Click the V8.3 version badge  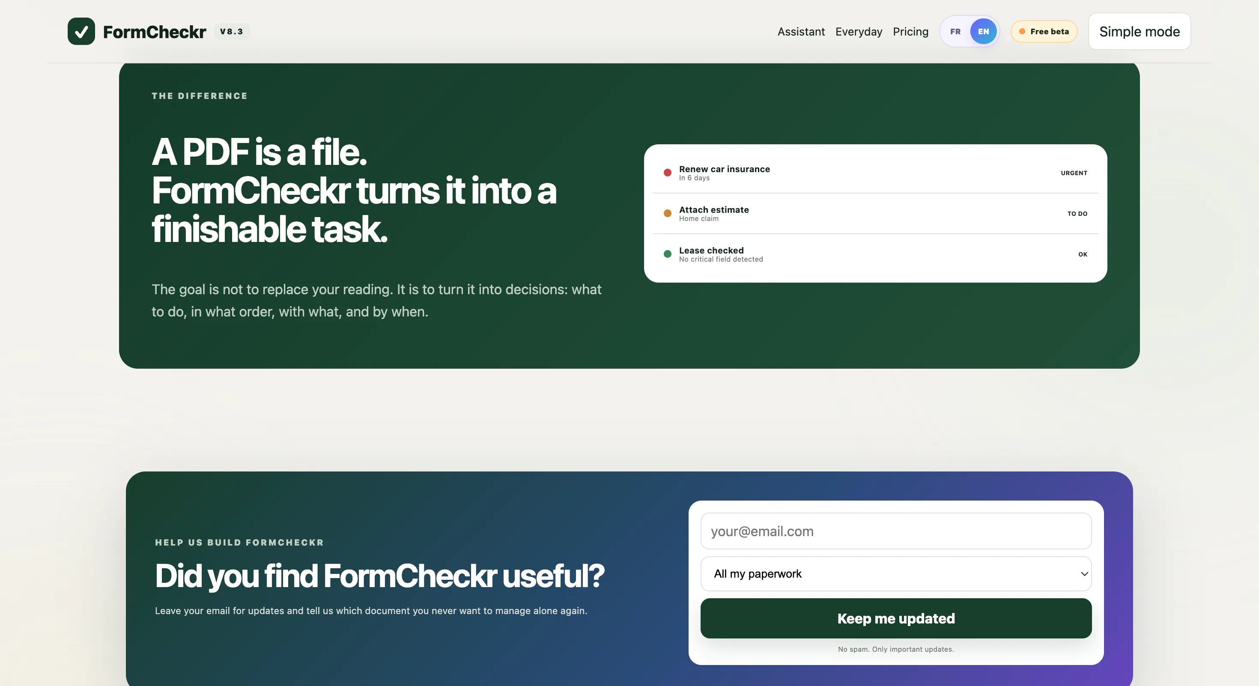232,31
